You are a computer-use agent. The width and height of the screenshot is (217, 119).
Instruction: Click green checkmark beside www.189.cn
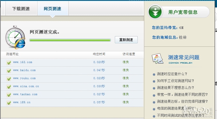tap(9, 103)
